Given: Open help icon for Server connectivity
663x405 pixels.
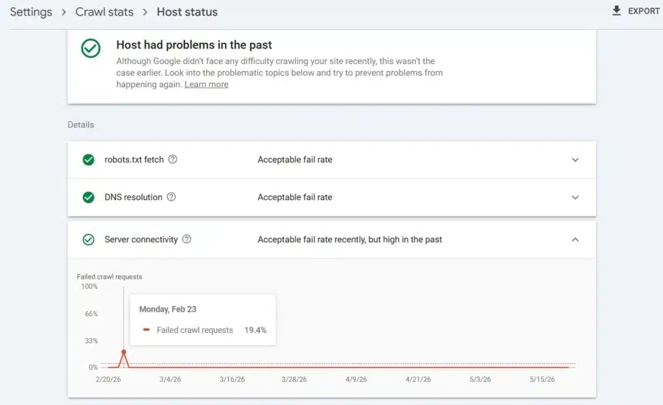Looking at the screenshot, I should point(186,239).
